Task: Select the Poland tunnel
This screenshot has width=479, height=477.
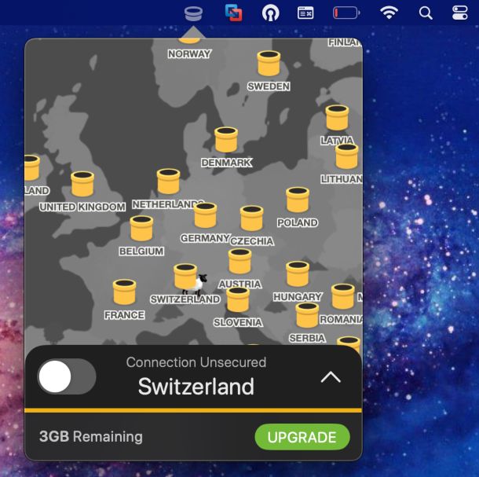Action: click(x=298, y=200)
